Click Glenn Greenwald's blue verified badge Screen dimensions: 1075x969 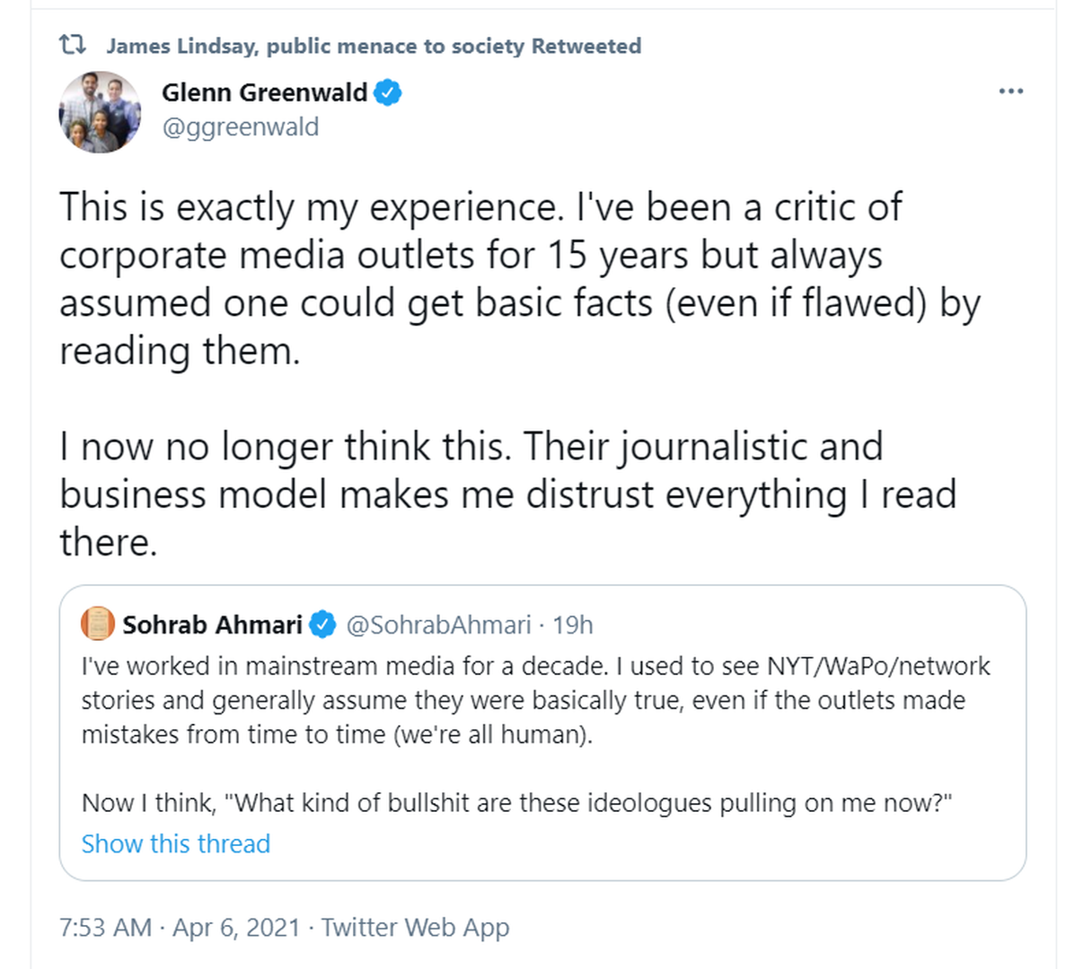tap(388, 92)
